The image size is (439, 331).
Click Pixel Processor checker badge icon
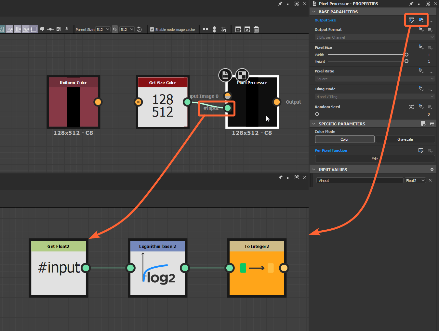coord(242,75)
